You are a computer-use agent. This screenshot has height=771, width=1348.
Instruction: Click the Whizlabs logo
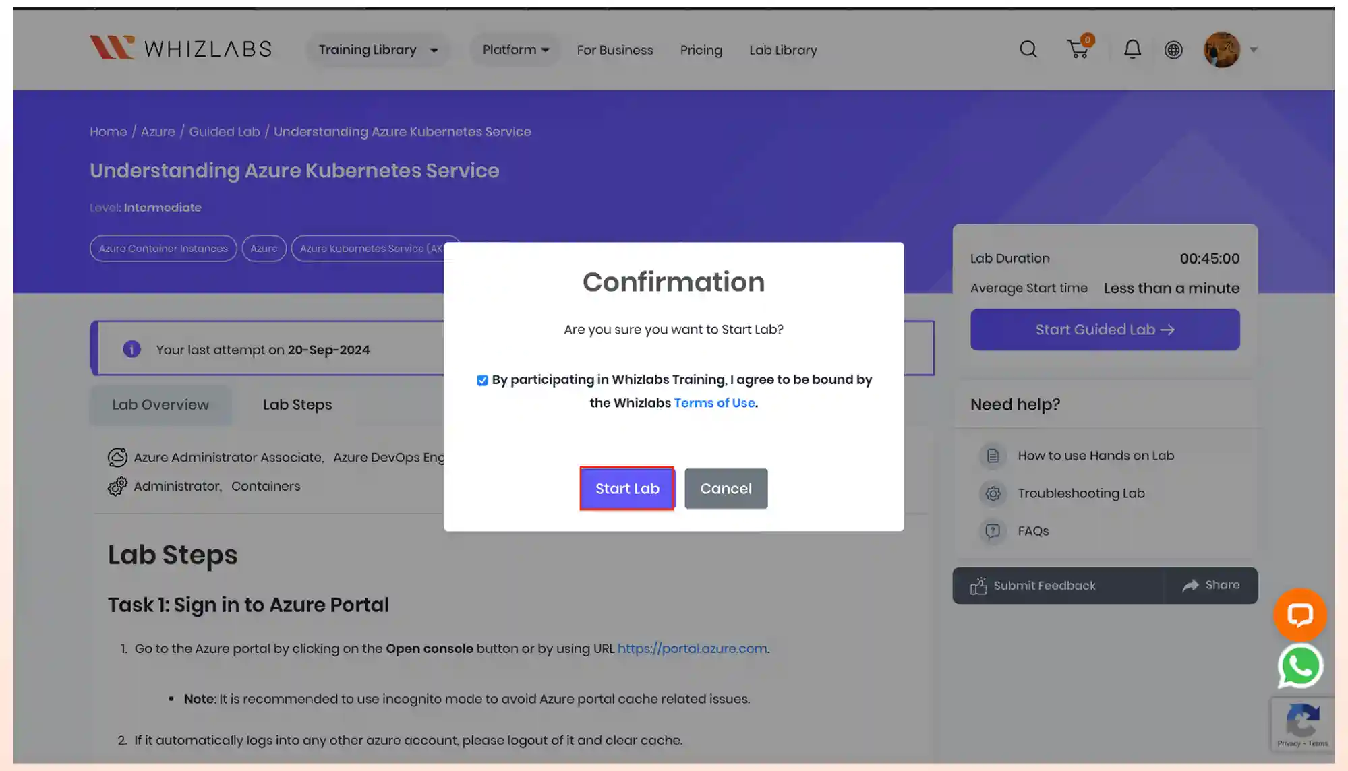(181, 49)
